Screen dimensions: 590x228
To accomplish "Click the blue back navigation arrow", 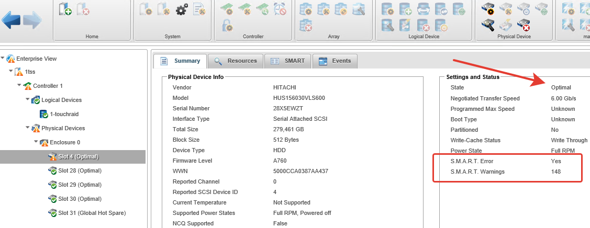I will coord(12,21).
